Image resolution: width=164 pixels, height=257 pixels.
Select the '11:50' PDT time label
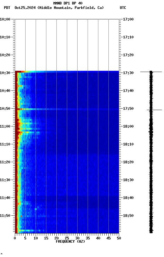pyautogui.click(x=5, y=216)
